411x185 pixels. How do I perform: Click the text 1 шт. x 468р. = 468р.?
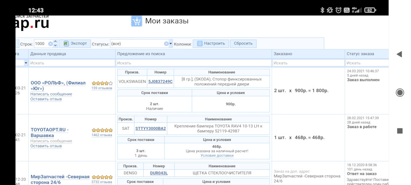pyautogui.click(x=299, y=137)
